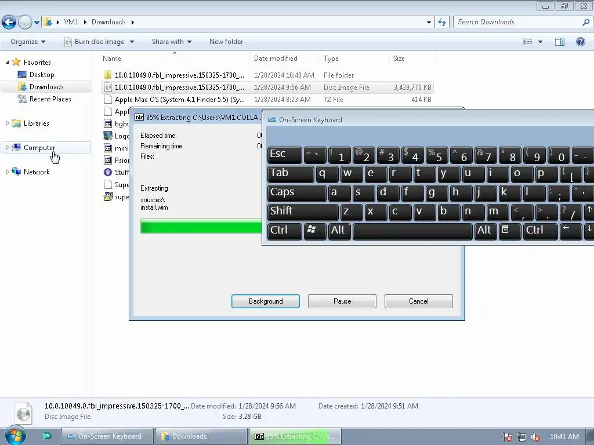This screenshot has height=445, width=594.
Task: Toggle the Caps key on the On-Screen Keyboard
Action: coord(296,192)
